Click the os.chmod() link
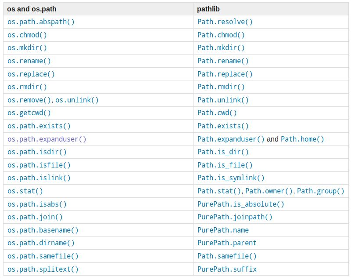Viewport: 351px width, 280px height. point(26,35)
